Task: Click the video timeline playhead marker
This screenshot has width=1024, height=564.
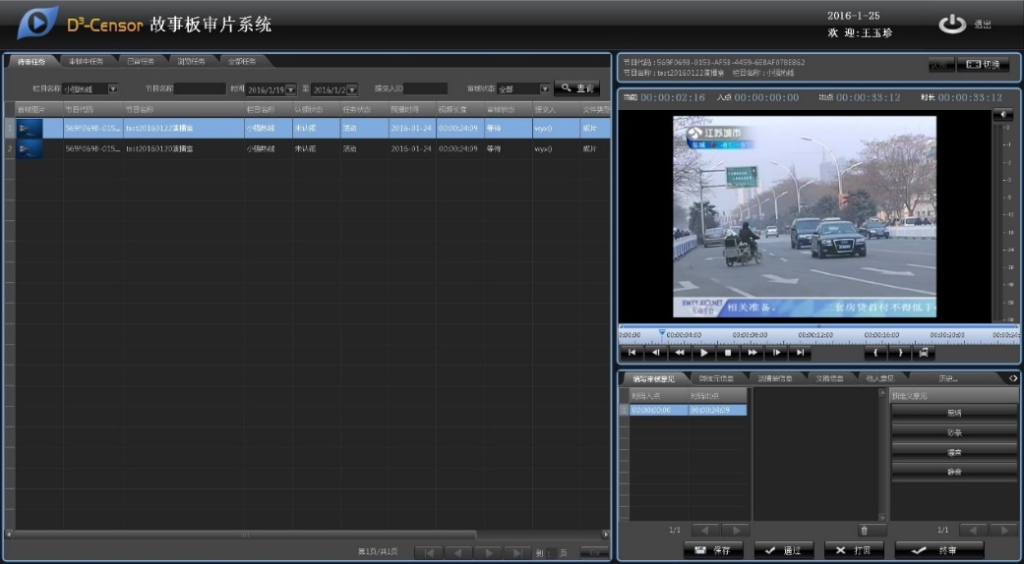Action: (662, 333)
